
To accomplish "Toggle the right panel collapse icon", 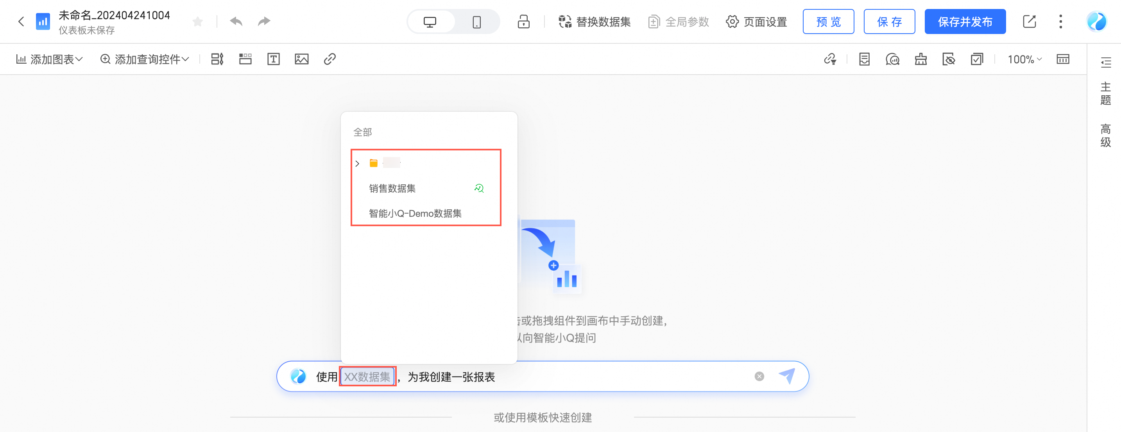I will 1106,62.
